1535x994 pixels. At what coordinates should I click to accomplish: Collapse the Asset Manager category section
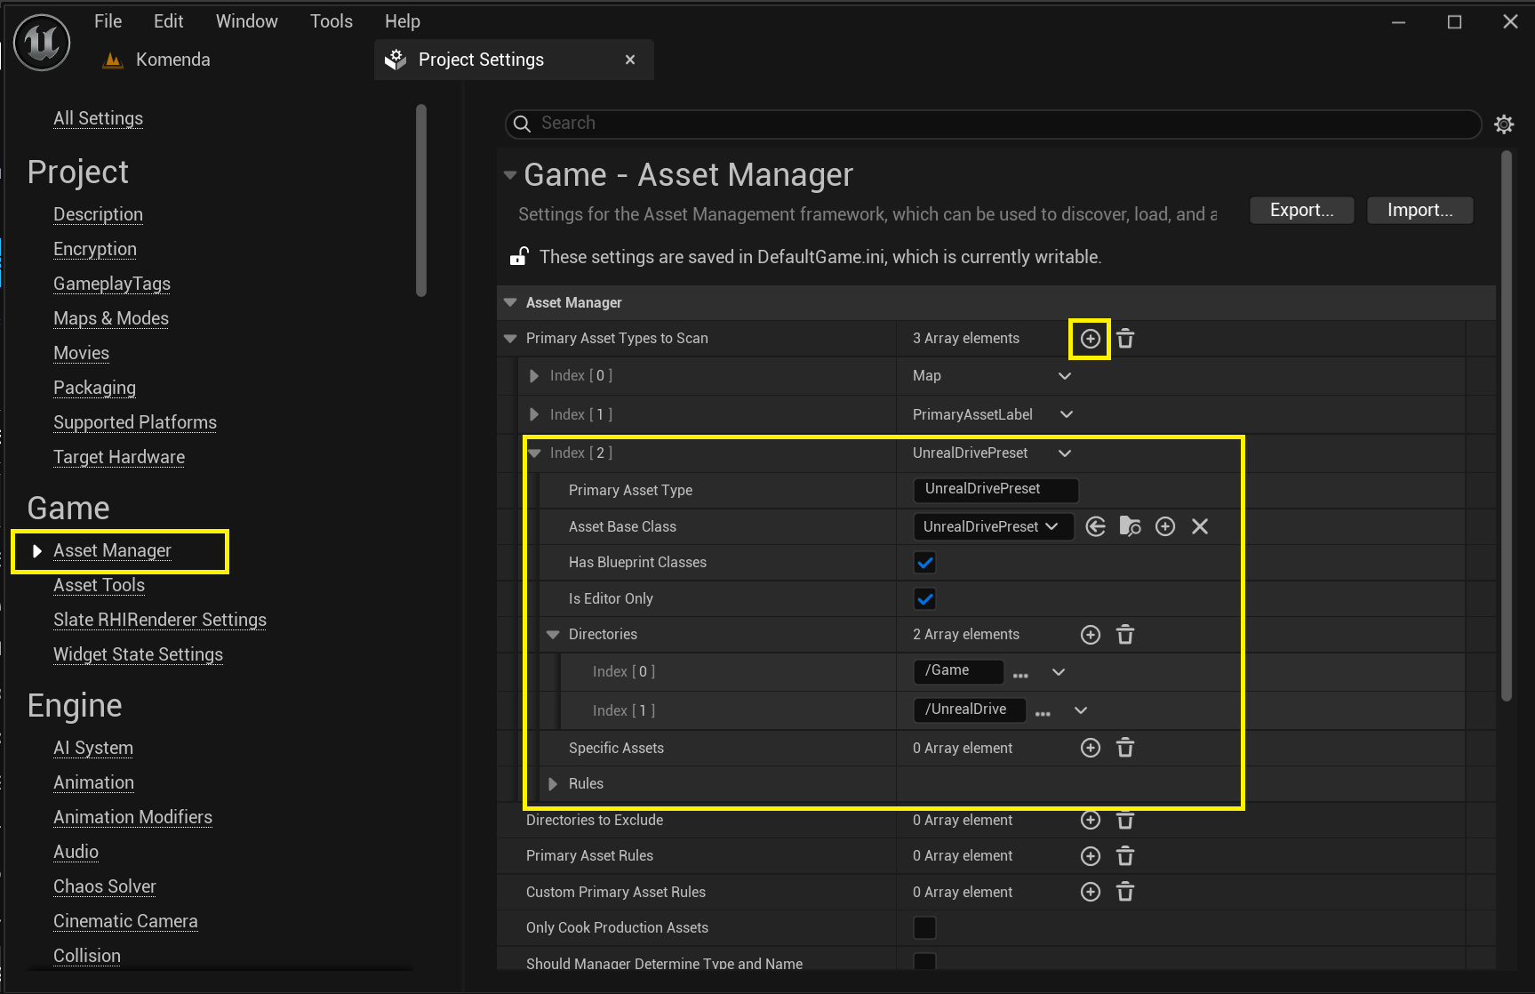pos(510,302)
